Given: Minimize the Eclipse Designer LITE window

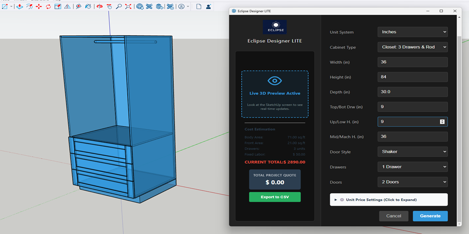Looking at the screenshot, I should 427,11.
